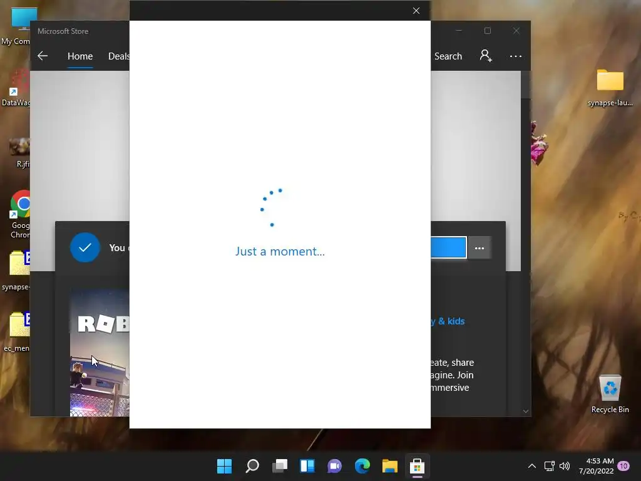Open taskbar Search

click(x=252, y=466)
